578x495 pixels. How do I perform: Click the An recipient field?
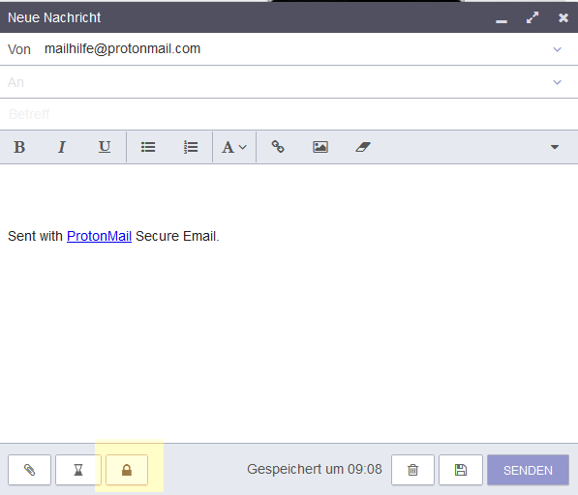click(x=277, y=82)
